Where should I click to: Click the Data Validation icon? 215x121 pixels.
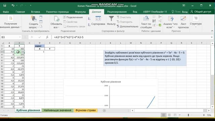154,25
